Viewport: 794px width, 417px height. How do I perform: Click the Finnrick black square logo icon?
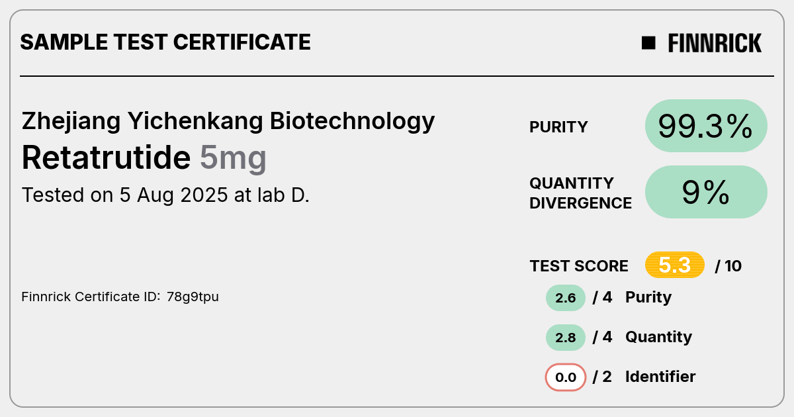click(x=648, y=43)
